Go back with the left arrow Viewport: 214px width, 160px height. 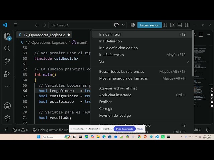pos(37,25)
